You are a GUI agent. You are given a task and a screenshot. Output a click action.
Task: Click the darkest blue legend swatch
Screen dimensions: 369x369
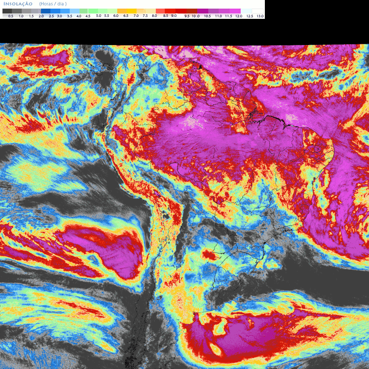46,11
